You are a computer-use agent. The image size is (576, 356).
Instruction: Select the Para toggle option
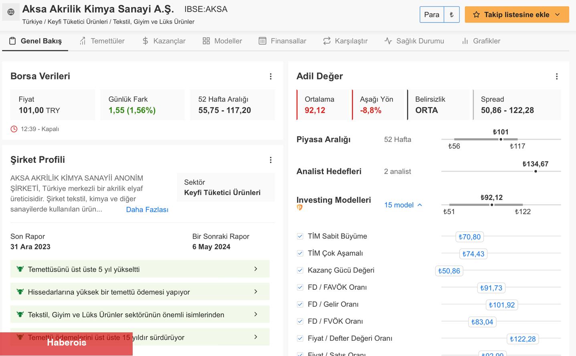pos(432,15)
